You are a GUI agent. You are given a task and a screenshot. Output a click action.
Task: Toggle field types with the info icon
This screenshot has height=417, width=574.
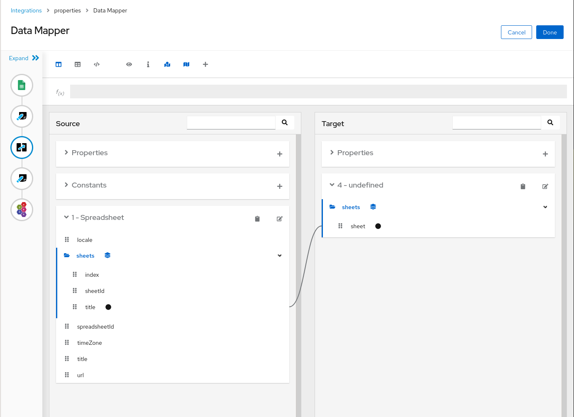click(148, 64)
